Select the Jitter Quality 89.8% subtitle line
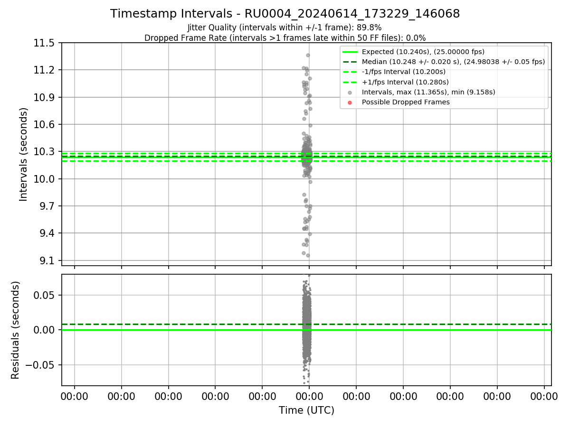570x427 pixels. 285,28
